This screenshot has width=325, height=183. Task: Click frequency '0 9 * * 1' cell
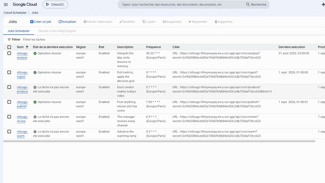click(x=156, y=119)
